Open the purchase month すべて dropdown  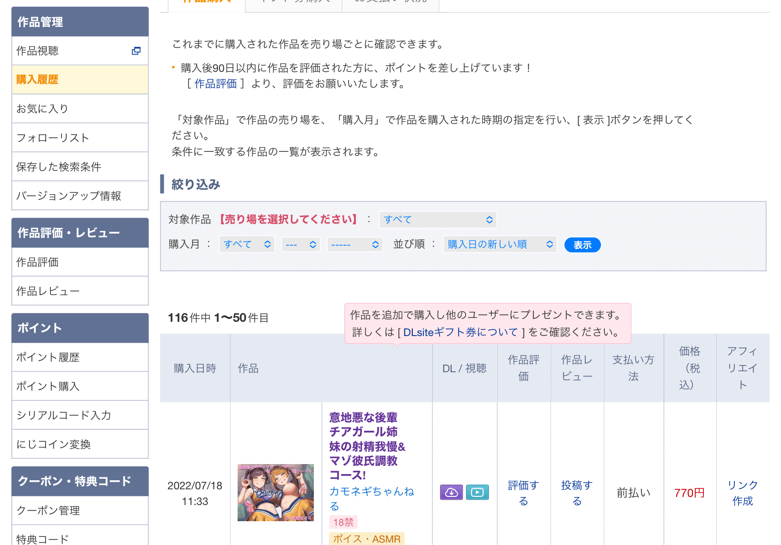[x=246, y=244]
